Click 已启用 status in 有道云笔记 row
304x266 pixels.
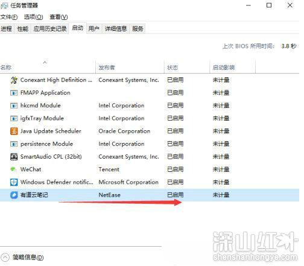(176, 195)
